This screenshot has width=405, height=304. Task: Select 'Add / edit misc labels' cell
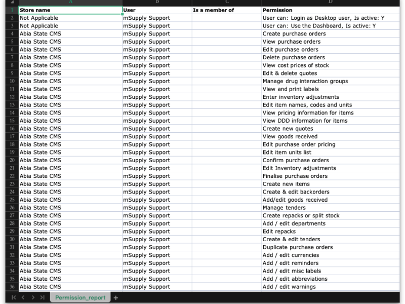pyautogui.click(x=331, y=271)
